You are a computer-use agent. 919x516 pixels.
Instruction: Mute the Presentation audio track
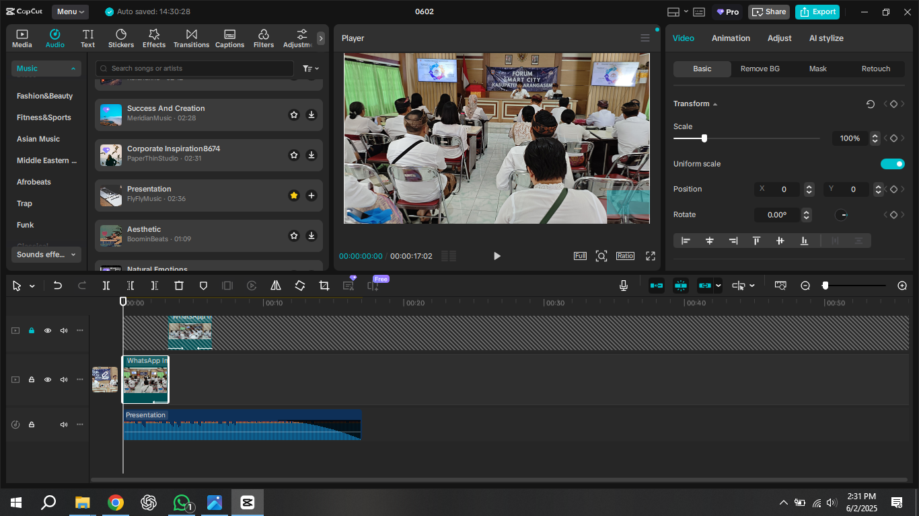coord(64,425)
